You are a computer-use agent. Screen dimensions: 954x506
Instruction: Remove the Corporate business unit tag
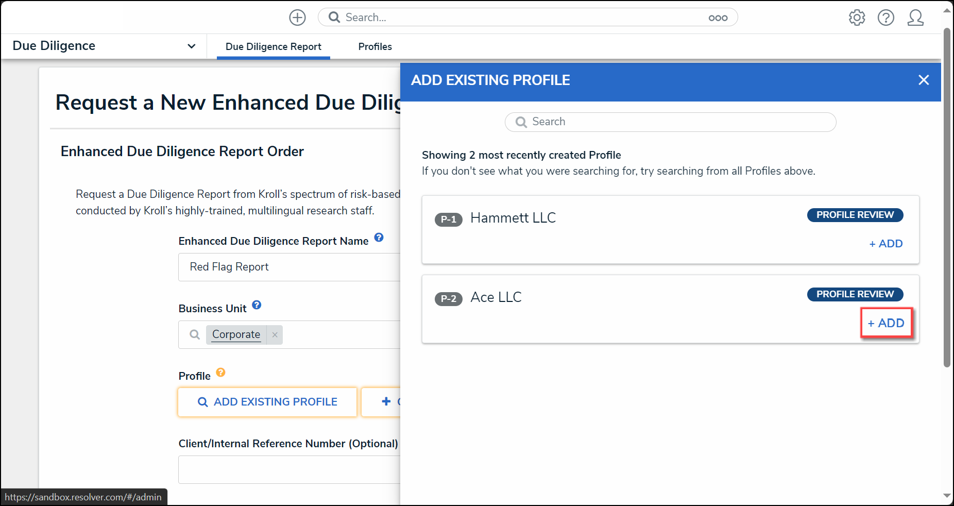click(x=275, y=335)
